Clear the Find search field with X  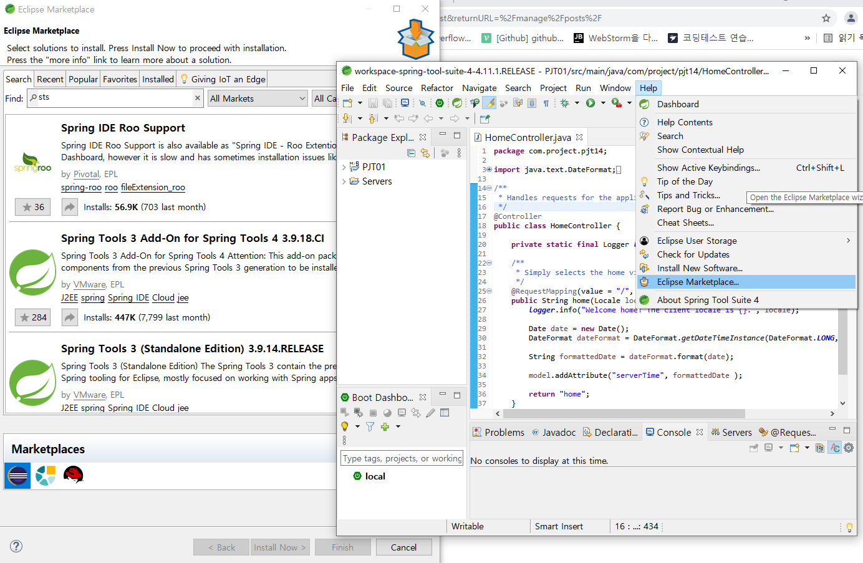click(x=198, y=98)
